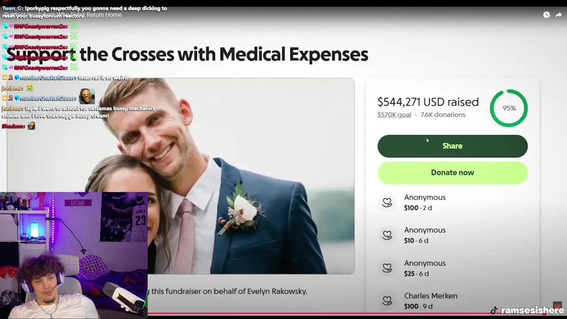Click the face emote next to Shadsan
Screen dimensions: 567x319
(x=31, y=126)
